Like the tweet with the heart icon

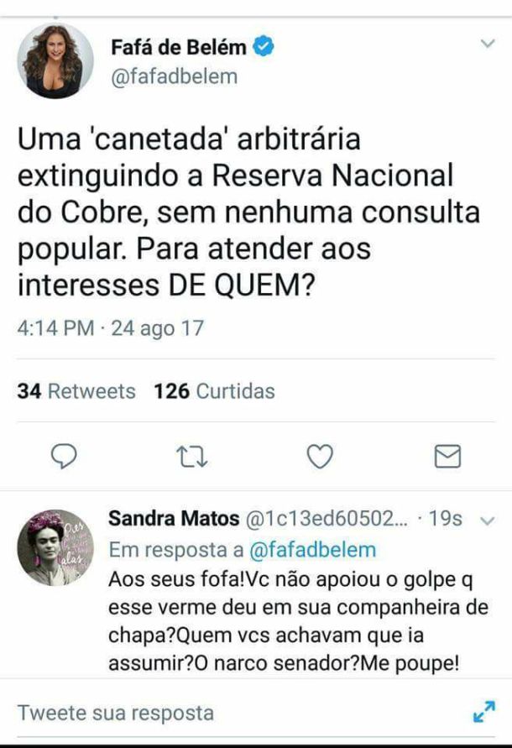319,455
